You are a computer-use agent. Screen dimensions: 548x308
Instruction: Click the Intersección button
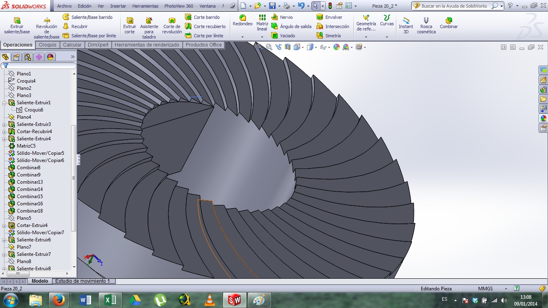[333, 26]
